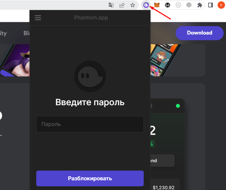
Task: Open the Phantom wallet extension icon
Action: [146, 5]
